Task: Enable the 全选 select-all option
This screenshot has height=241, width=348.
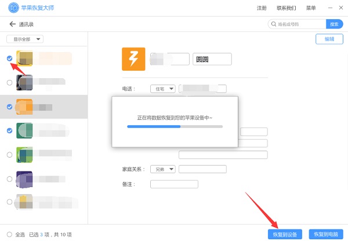Action: 9,234
